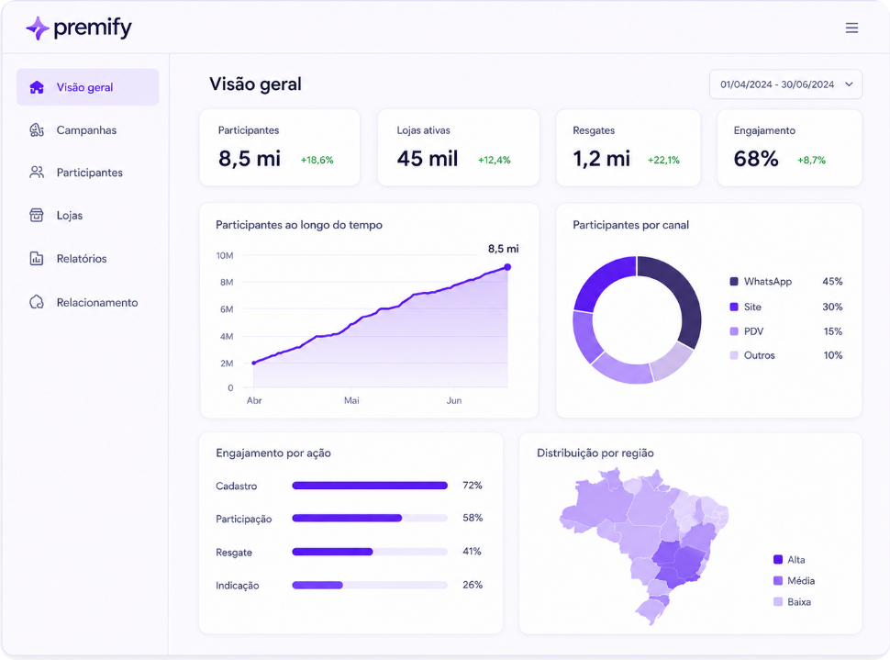Open the Participantes sidebar item
The height and width of the screenshot is (660, 890).
click(x=87, y=172)
